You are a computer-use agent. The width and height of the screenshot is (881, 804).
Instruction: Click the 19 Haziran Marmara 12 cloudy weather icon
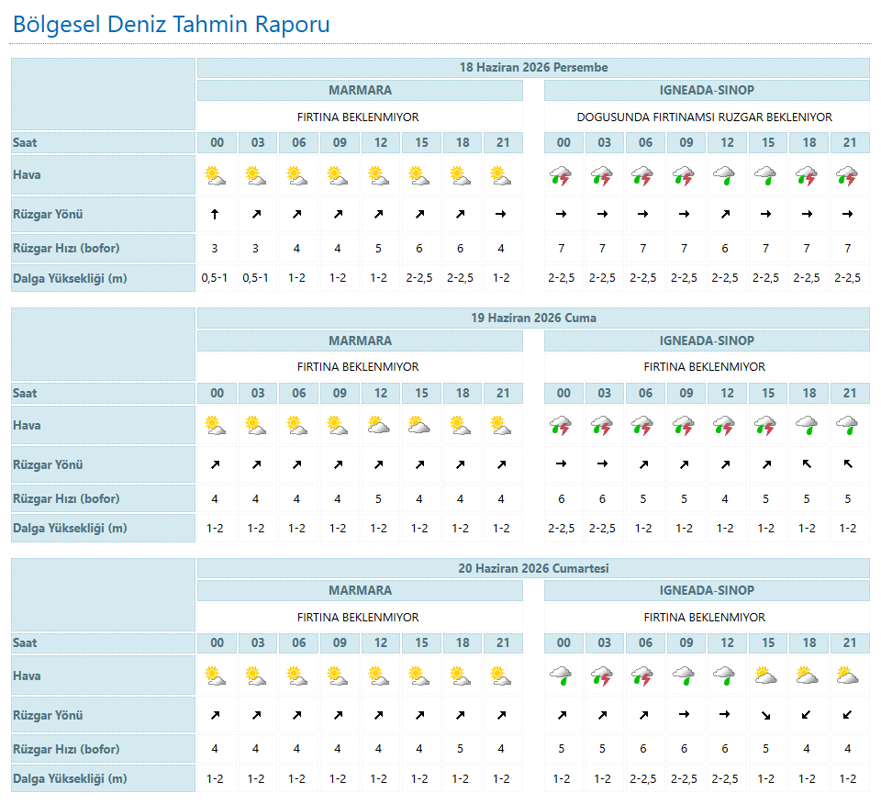(379, 425)
